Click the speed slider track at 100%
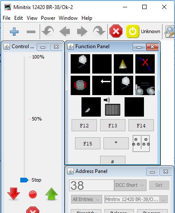The width and height of the screenshot is (175, 213). [x=24, y=57]
